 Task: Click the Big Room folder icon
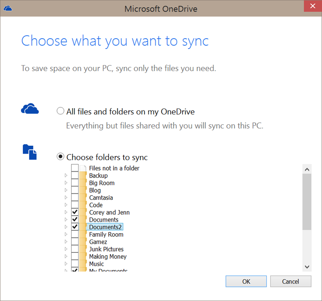click(83, 183)
